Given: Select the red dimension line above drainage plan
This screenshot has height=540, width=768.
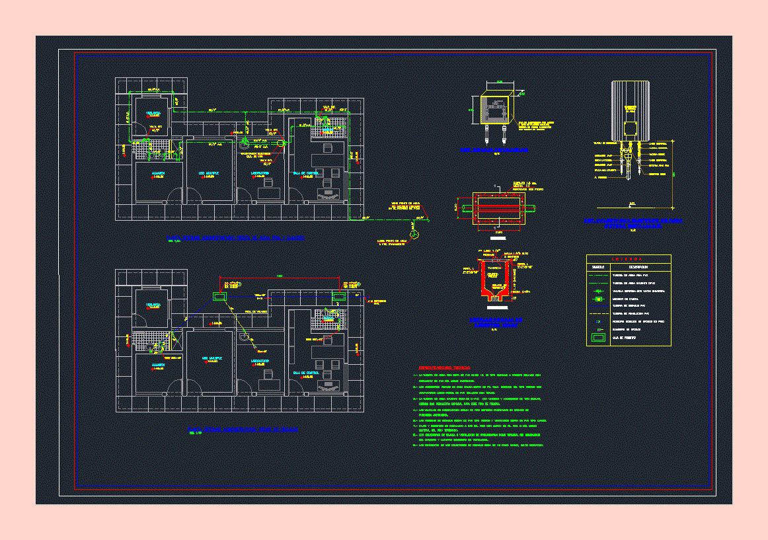Looking at the screenshot, I should [x=280, y=278].
